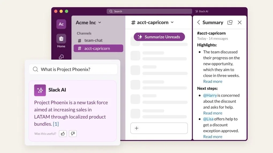Click the #acct-capricorn summary title
This screenshot has height=153, width=273.
[211, 33]
